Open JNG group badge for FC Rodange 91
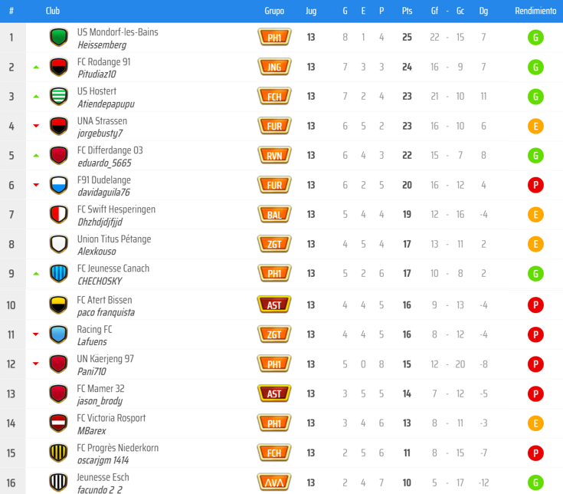The image size is (563, 494). click(x=274, y=68)
